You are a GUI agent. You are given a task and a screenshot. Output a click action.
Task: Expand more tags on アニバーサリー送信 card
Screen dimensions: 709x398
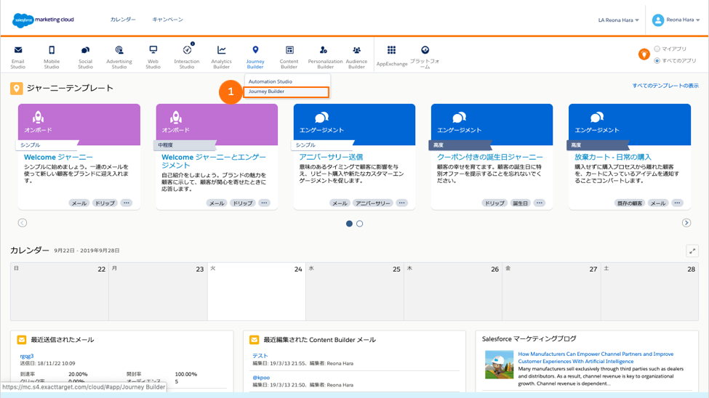point(401,203)
